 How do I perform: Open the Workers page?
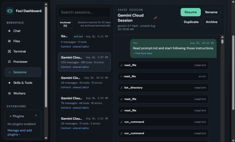pos(23,93)
